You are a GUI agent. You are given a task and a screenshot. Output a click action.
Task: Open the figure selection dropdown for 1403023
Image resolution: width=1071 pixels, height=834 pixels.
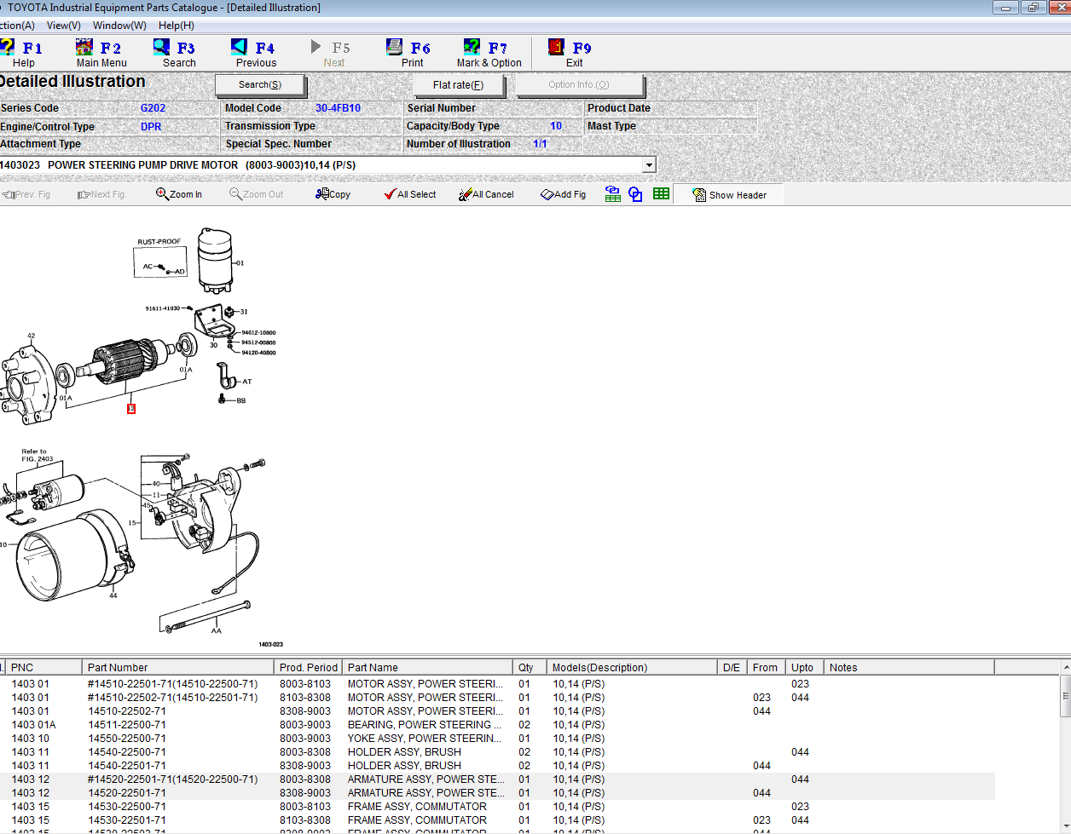point(648,164)
